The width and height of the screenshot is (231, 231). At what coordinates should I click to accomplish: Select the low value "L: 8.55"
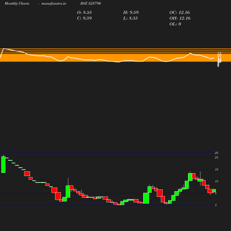[x=130, y=18]
